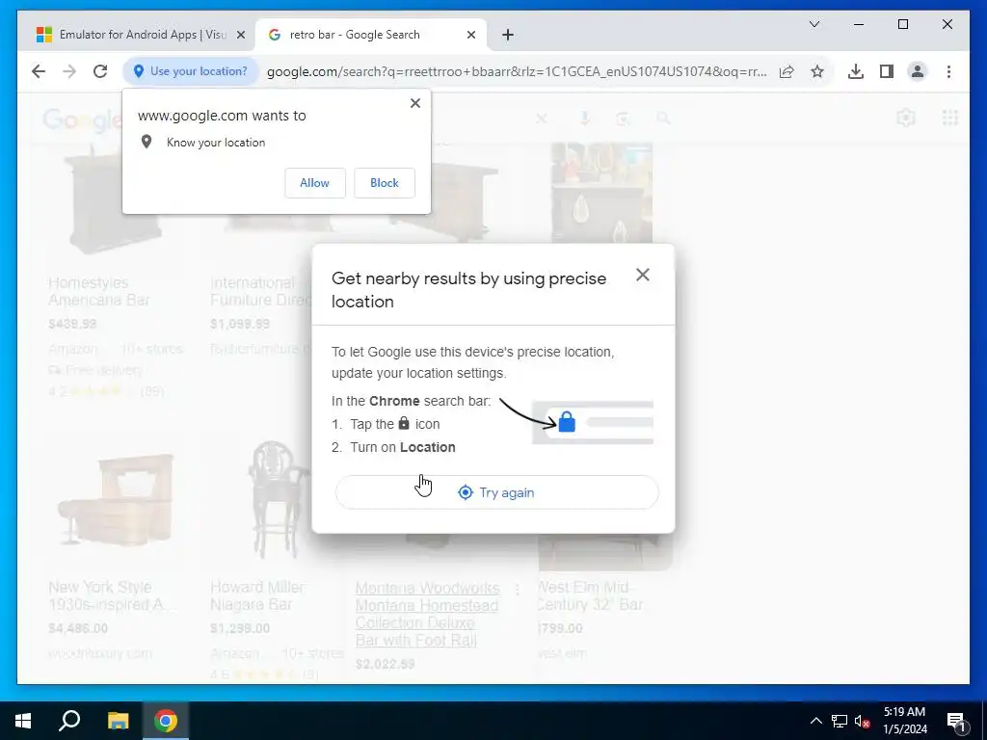Allow google.com to know your location
The width and height of the screenshot is (987, 740).
tap(315, 182)
